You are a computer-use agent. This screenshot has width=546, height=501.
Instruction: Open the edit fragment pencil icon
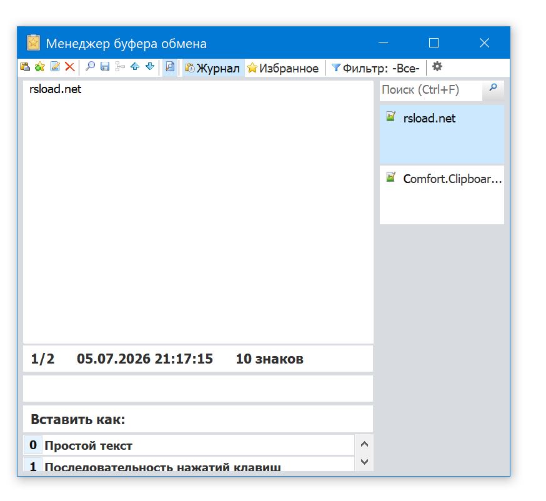(55, 66)
